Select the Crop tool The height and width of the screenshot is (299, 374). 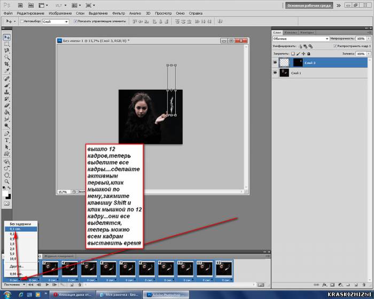[6, 64]
